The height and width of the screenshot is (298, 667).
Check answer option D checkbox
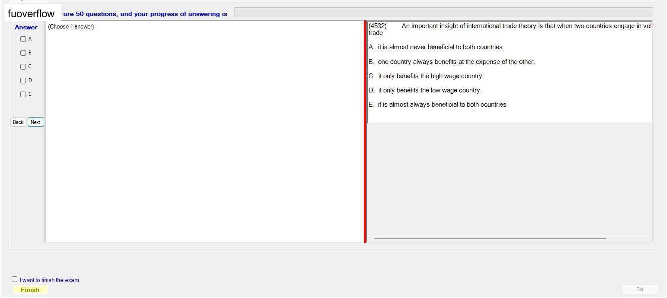click(23, 80)
